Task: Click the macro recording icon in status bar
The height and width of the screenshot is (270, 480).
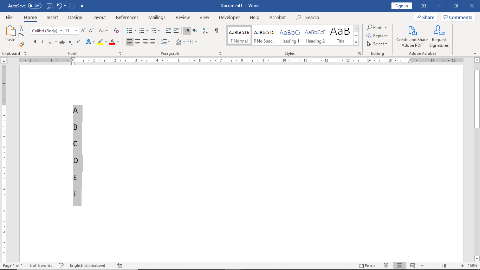Action: pyautogui.click(x=120, y=266)
